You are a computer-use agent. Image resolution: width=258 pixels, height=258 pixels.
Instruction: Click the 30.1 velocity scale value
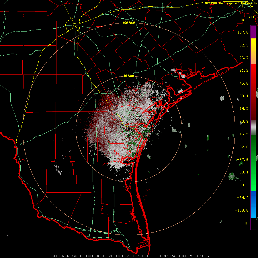tap(244, 96)
